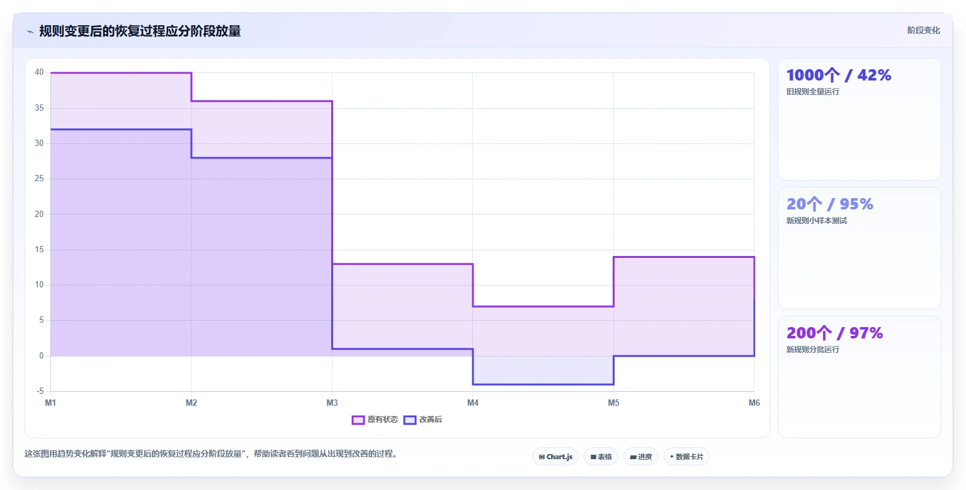
Task: Click the title 规则变更后的恢复过程应分阶段放量
Action: pos(140,31)
